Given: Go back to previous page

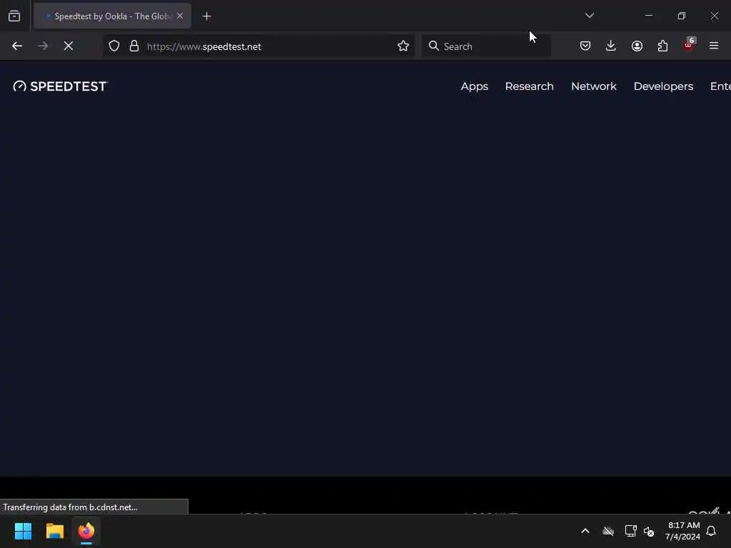Looking at the screenshot, I should point(17,46).
